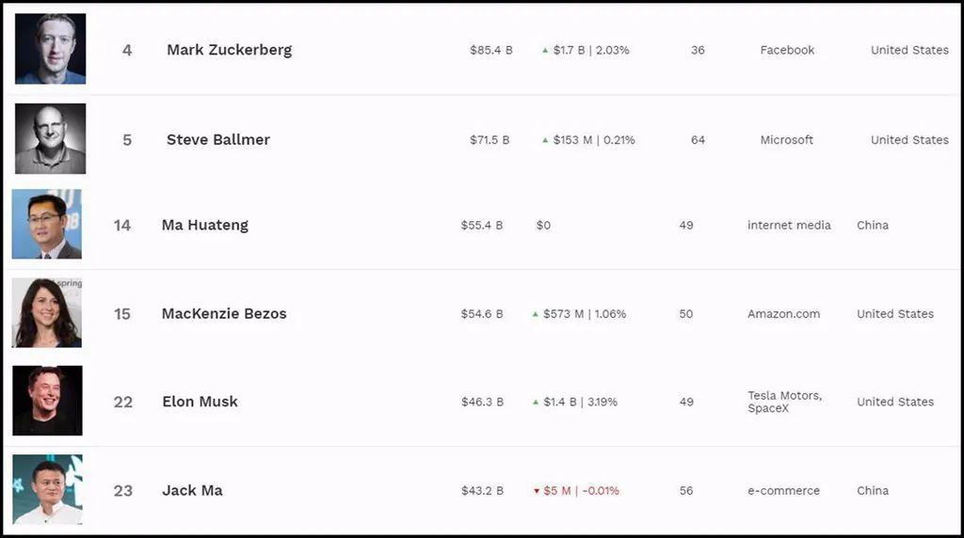Click Mark Zuckerberg's profile photo
The height and width of the screenshot is (538, 964).
(x=50, y=49)
